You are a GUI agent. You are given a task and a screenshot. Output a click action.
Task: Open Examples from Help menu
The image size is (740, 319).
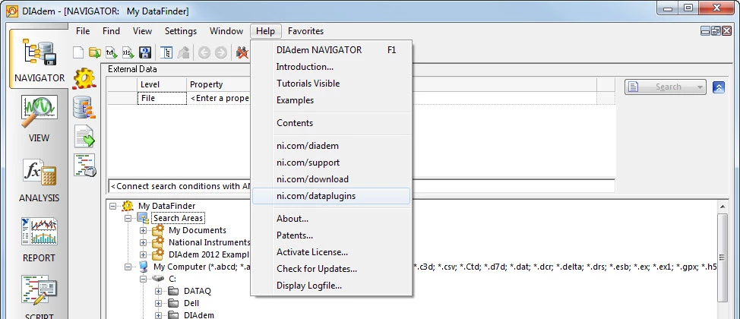pos(331,100)
